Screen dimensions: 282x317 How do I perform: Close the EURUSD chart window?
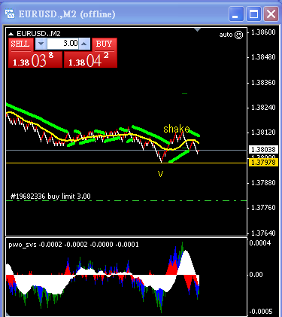click(x=271, y=14)
